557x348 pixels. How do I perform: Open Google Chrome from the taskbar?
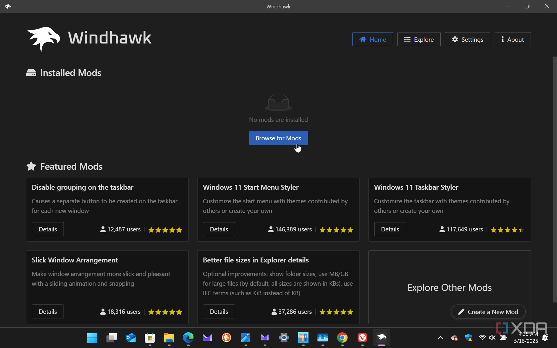342,338
